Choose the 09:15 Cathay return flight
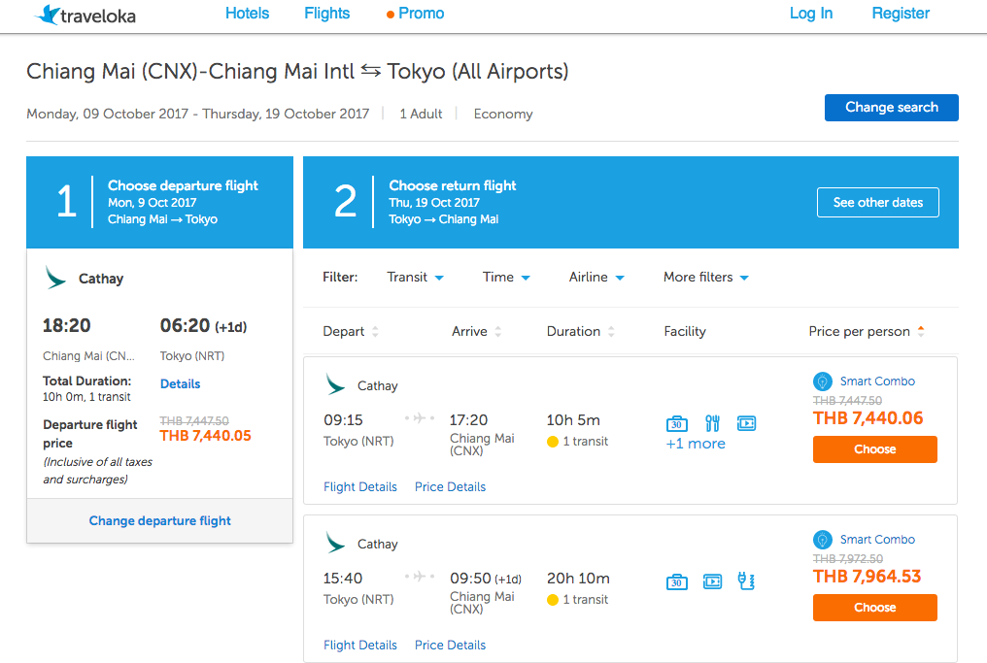Screen dimensions: 987x663 pyautogui.click(x=875, y=449)
